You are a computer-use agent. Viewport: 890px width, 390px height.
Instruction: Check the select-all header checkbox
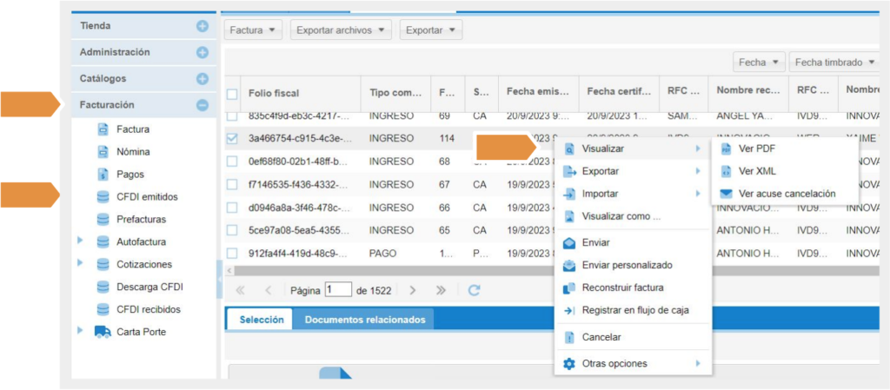(x=232, y=94)
